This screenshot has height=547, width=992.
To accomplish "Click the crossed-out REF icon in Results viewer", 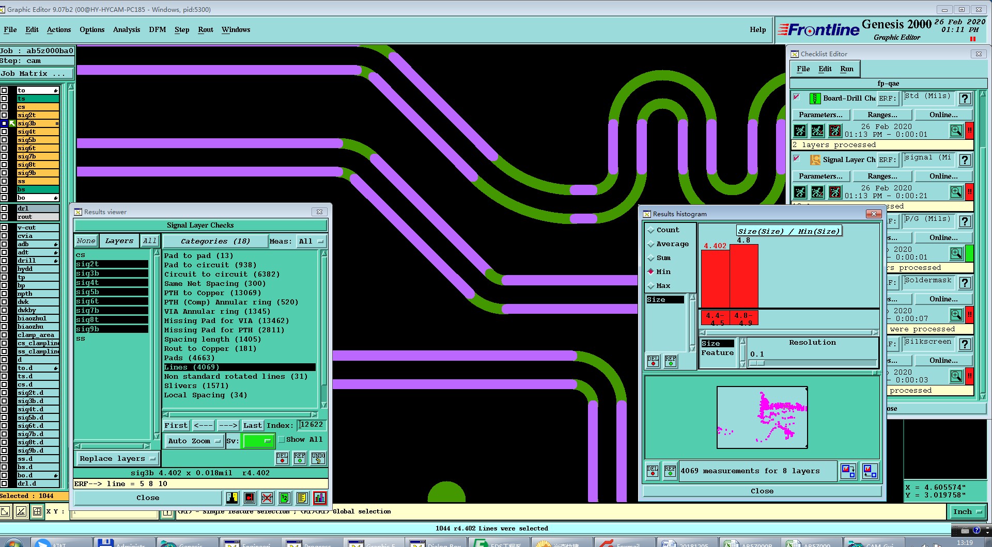I will (267, 497).
